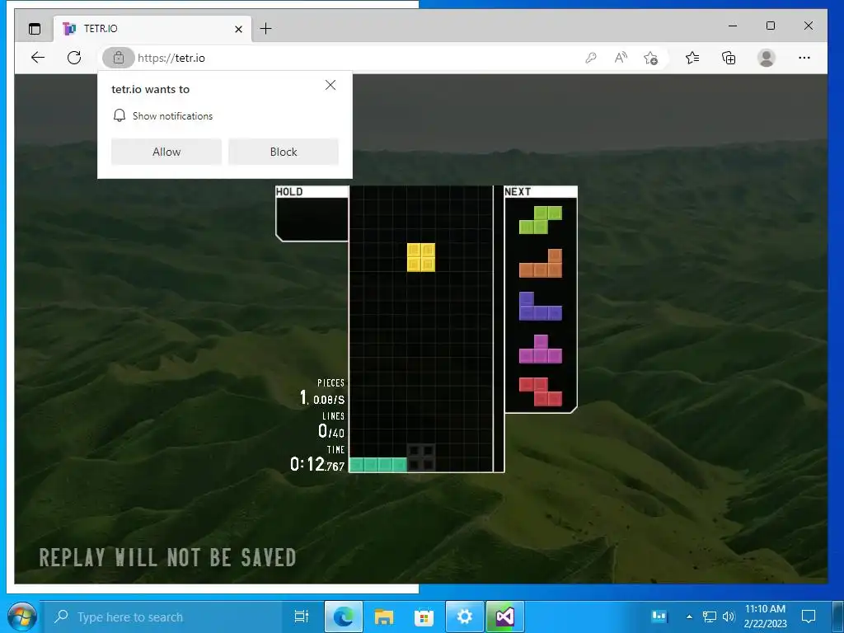Click REPLAY WILL NOT BE SAVED text

pyautogui.click(x=167, y=558)
